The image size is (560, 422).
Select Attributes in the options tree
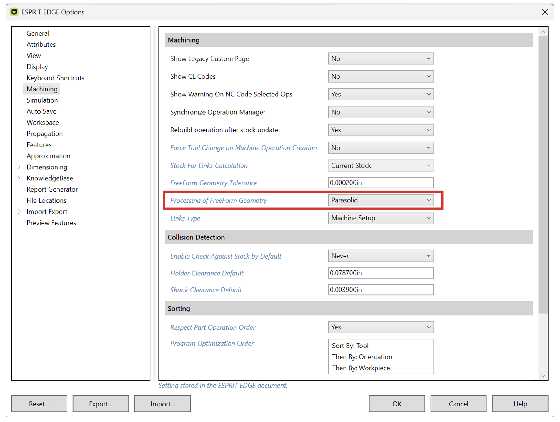pos(41,44)
